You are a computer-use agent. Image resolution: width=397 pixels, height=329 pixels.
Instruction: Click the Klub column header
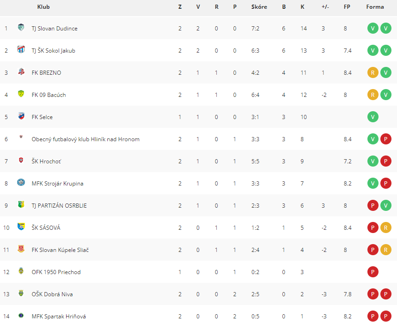pos(43,7)
